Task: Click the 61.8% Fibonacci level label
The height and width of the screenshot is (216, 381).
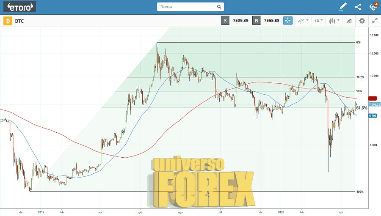Action: [362, 108]
